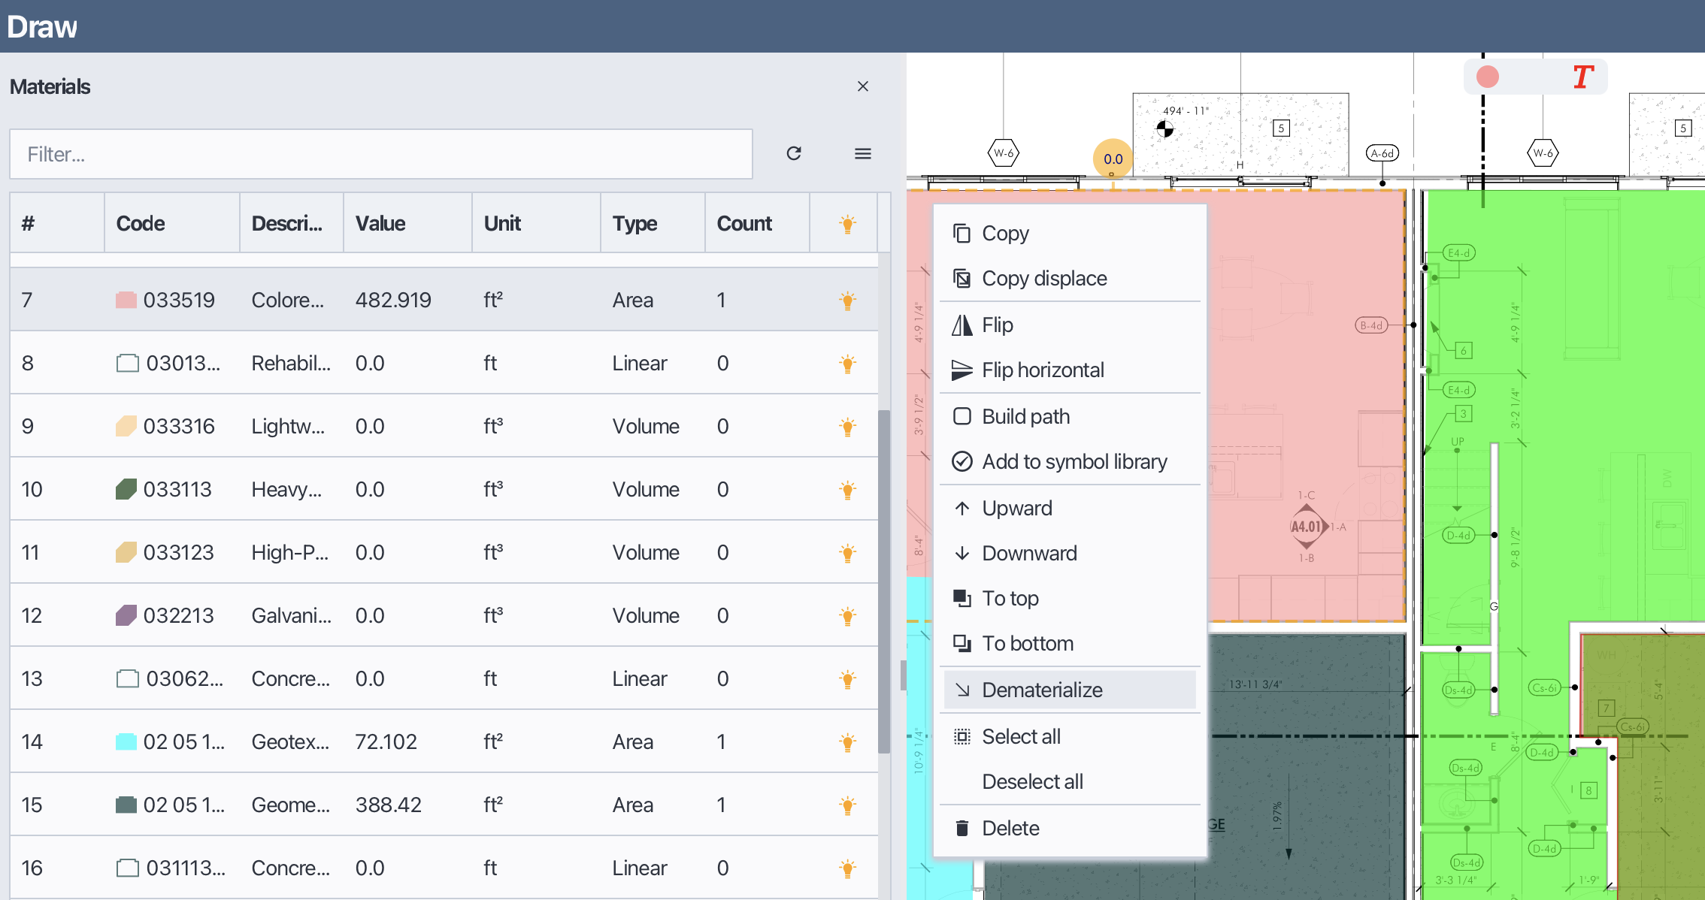Click the red circle record icon
The width and height of the screenshot is (1705, 900).
point(1487,77)
